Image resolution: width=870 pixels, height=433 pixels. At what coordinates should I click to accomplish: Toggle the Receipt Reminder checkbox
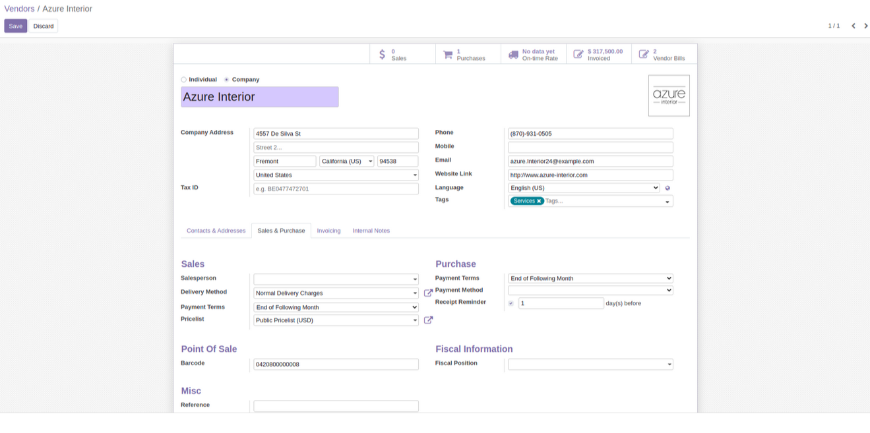click(x=511, y=303)
